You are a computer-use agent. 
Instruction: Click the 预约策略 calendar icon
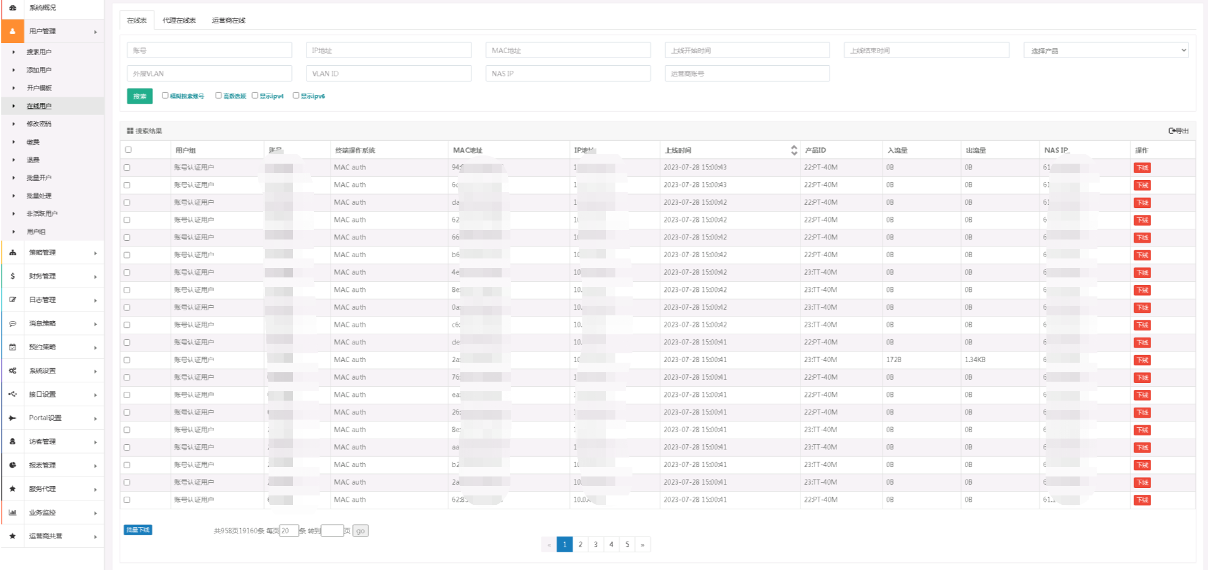(x=13, y=347)
